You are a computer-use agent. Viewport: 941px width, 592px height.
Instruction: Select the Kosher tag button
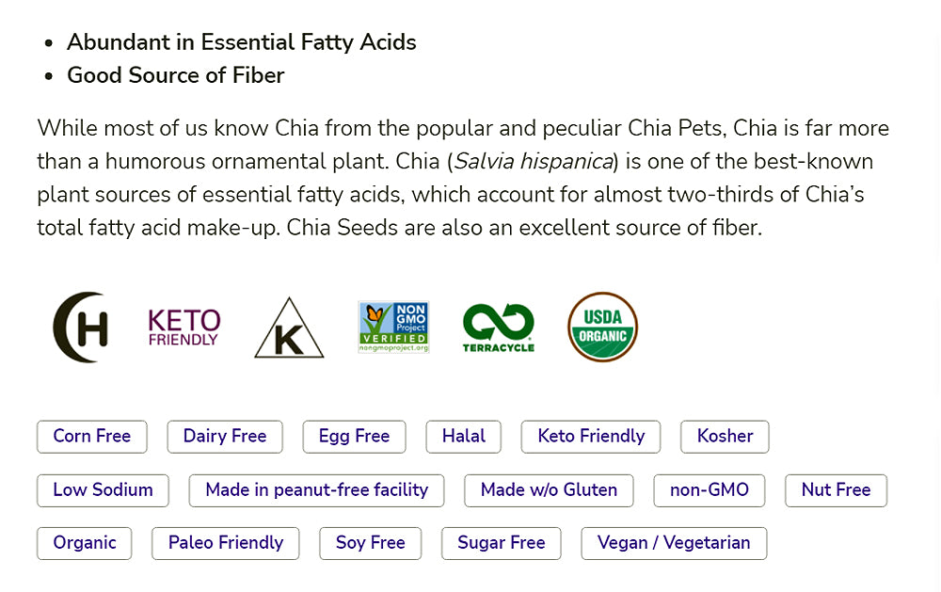[x=725, y=437]
